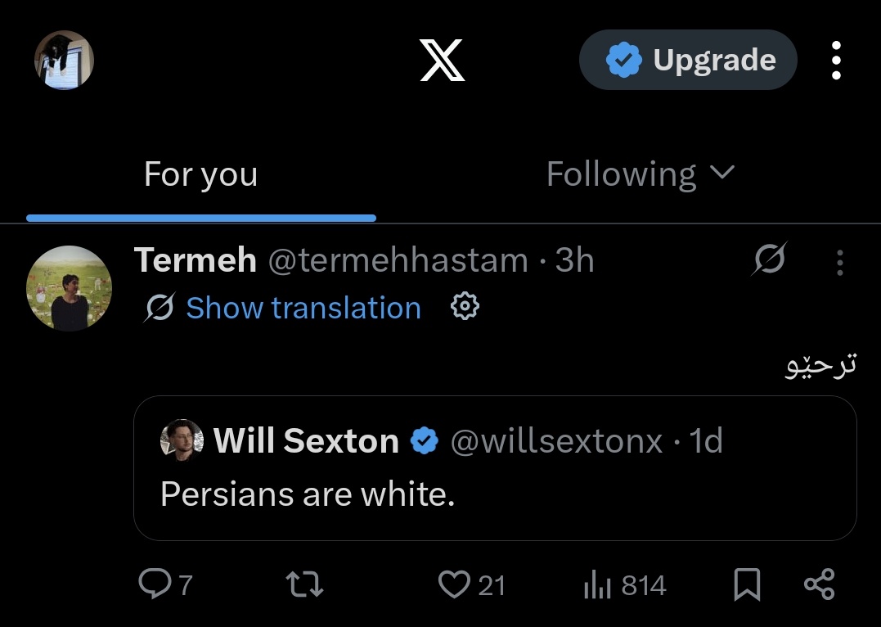Open the top-right vertical dots menu
The height and width of the screenshot is (627, 881).
(x=836, y=61)
